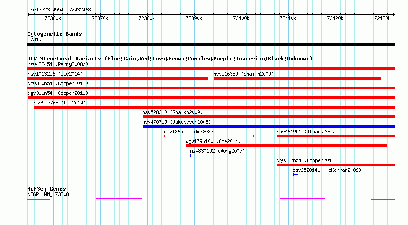Click the nsv528210 (Shaikh2009) label
Viewport: 408px width, 225px height.
172,112
